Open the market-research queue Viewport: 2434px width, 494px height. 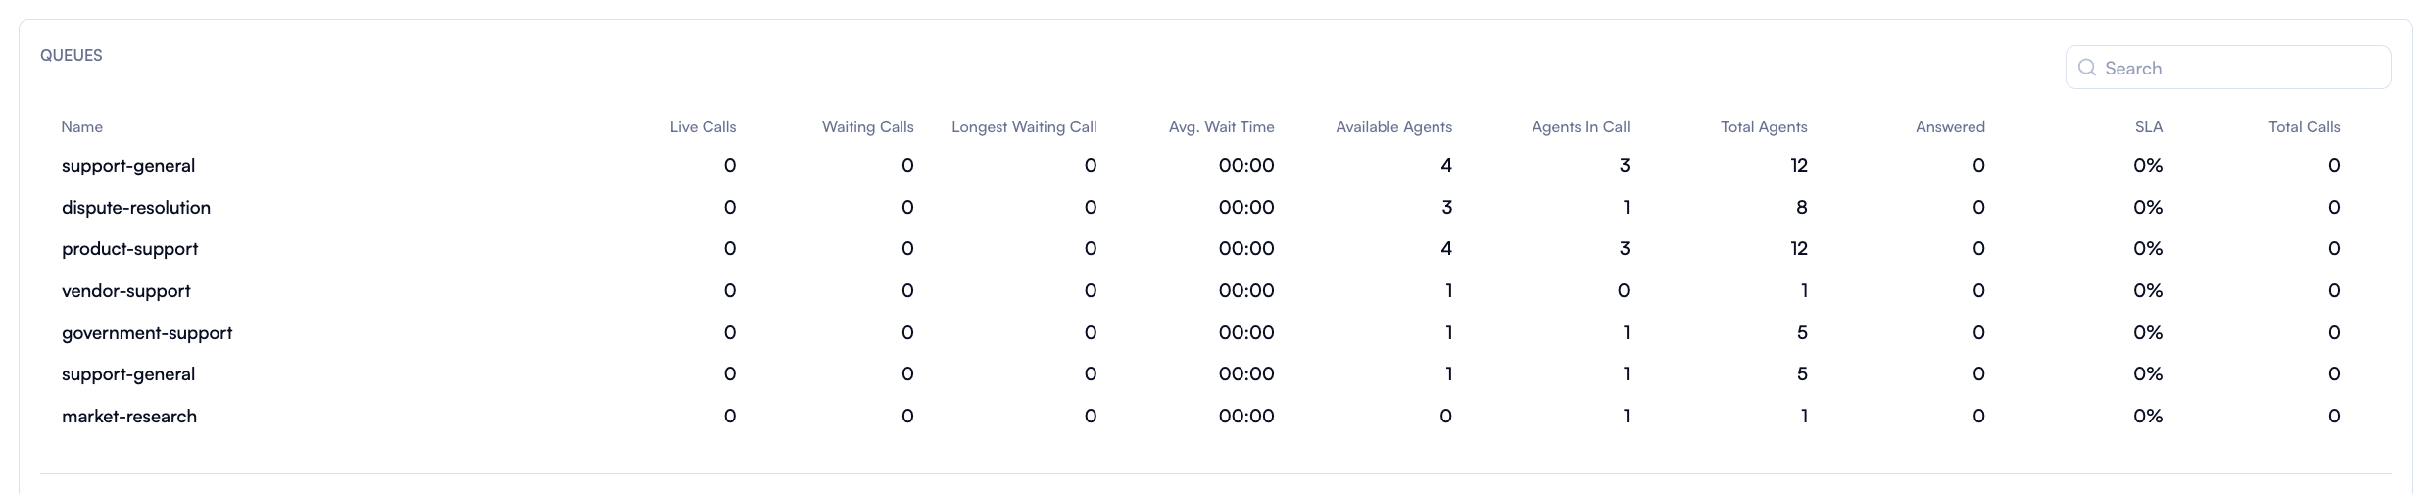point(129,417)
